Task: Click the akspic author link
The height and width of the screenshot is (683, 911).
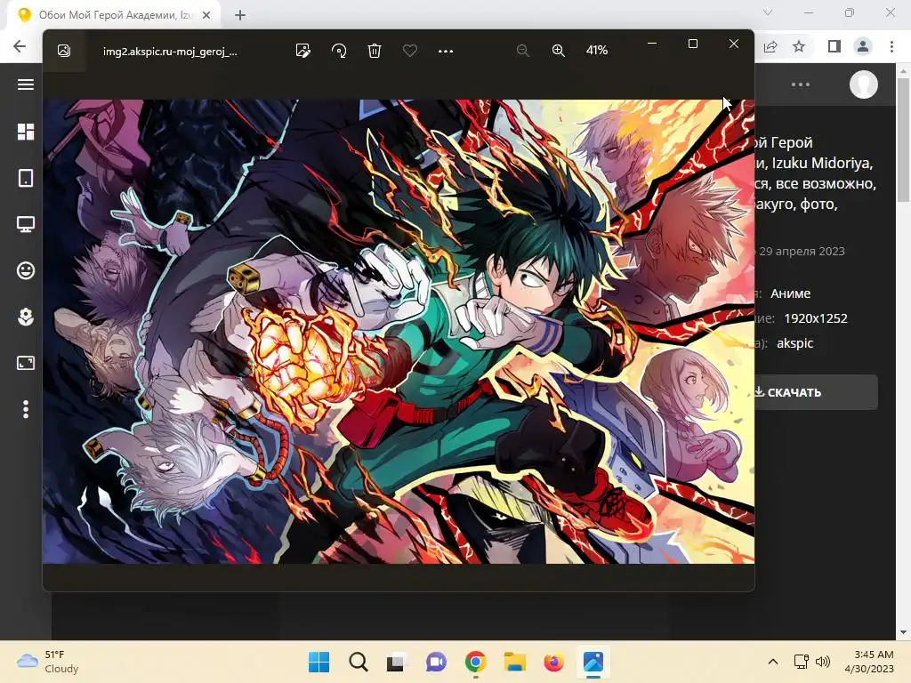Action: pos(794,343)
